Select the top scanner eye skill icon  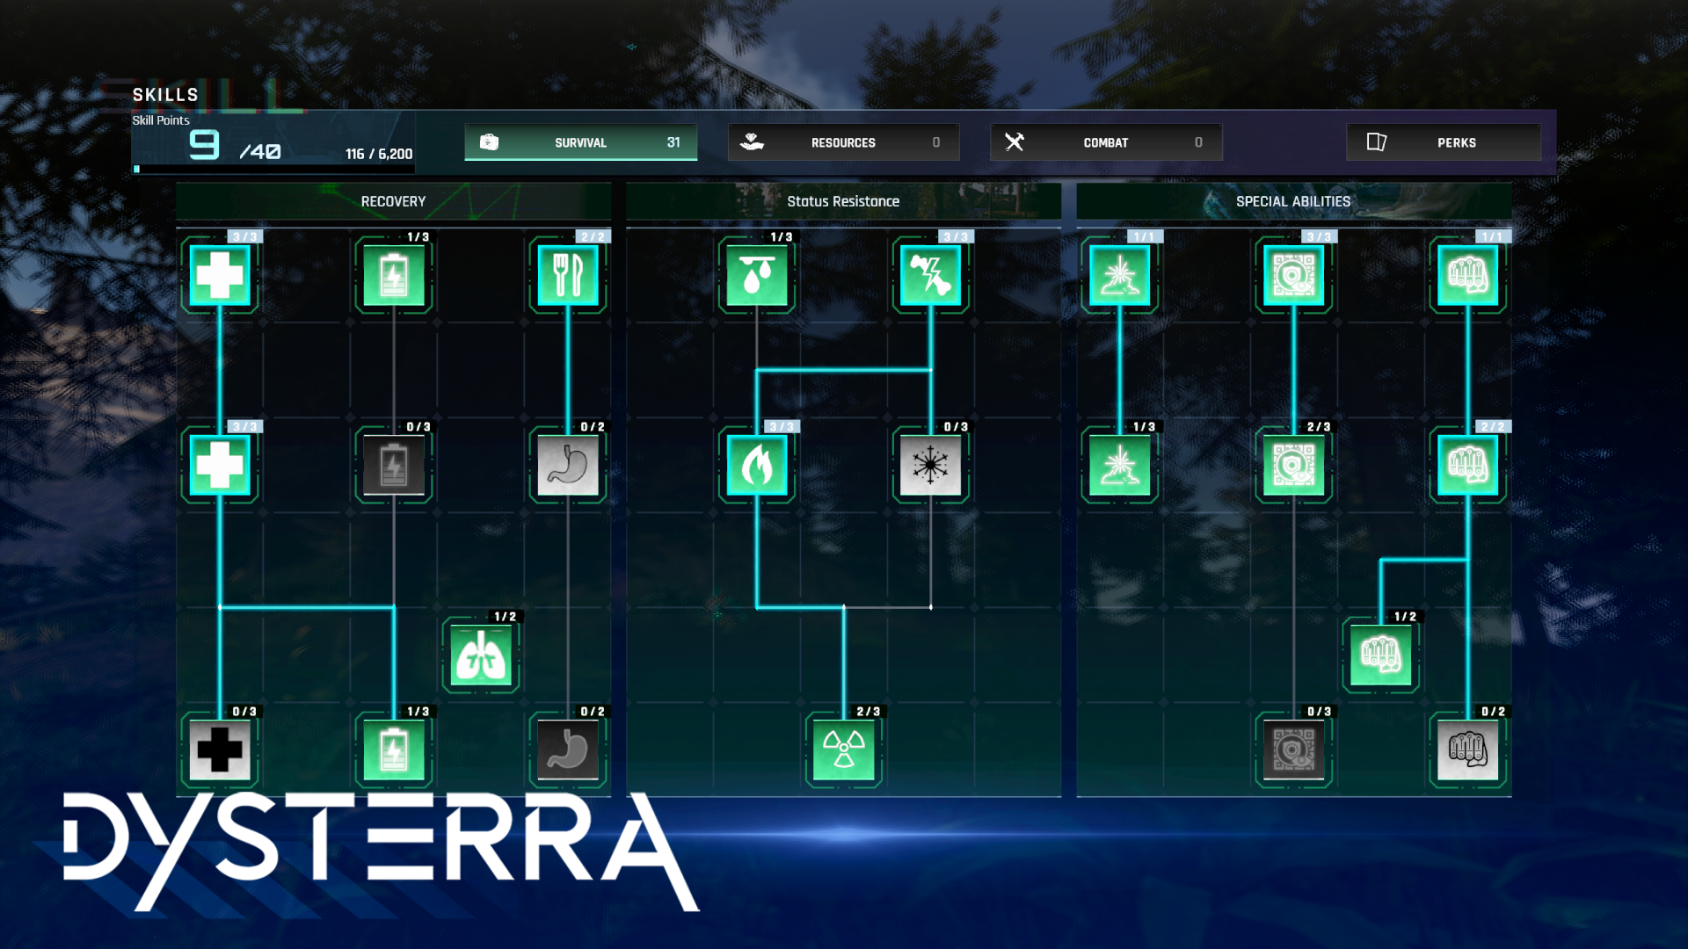click(x=1293, y=276)
